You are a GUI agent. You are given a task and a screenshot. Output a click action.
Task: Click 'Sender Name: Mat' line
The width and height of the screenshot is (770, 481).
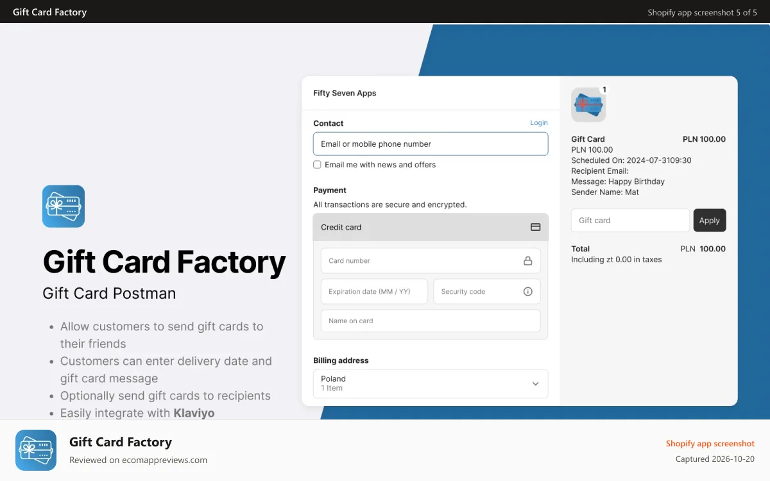[605, 192]
